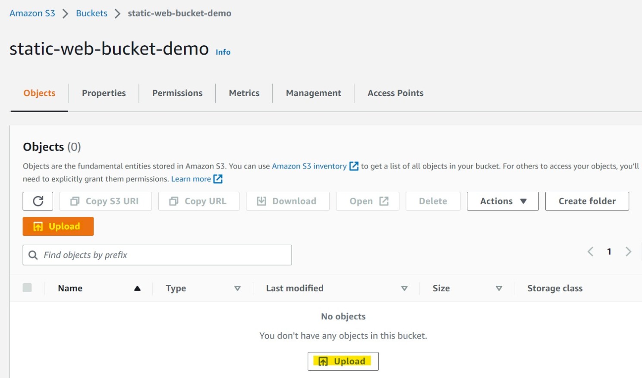Click the external link icon beside Amazon S3 inventory
This screenshot has height=378, width=642.
tap(353, 166)
